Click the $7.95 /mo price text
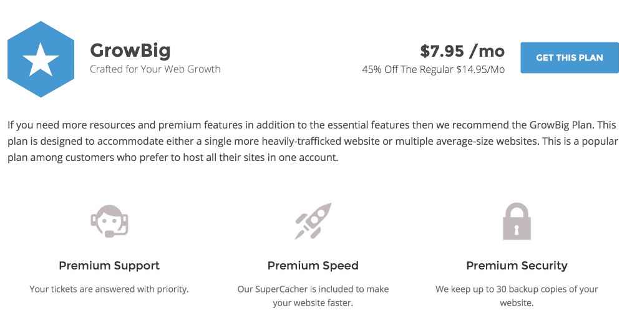627x325 pixels. click(x=462, y=51)
